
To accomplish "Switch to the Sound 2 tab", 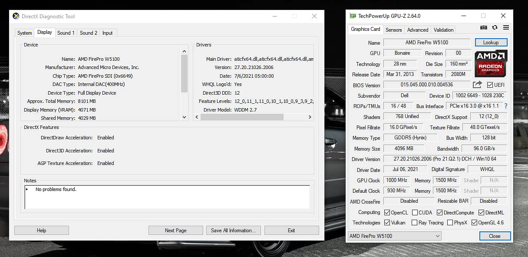I will [x=89, y=33].
